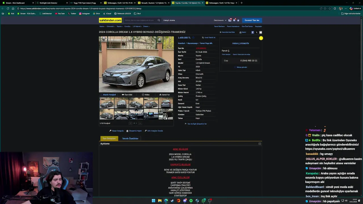Open messages envelope icon in header

click(230, 20)
